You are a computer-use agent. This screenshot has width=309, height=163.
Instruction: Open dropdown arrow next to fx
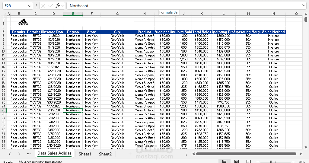pos(63,6)
